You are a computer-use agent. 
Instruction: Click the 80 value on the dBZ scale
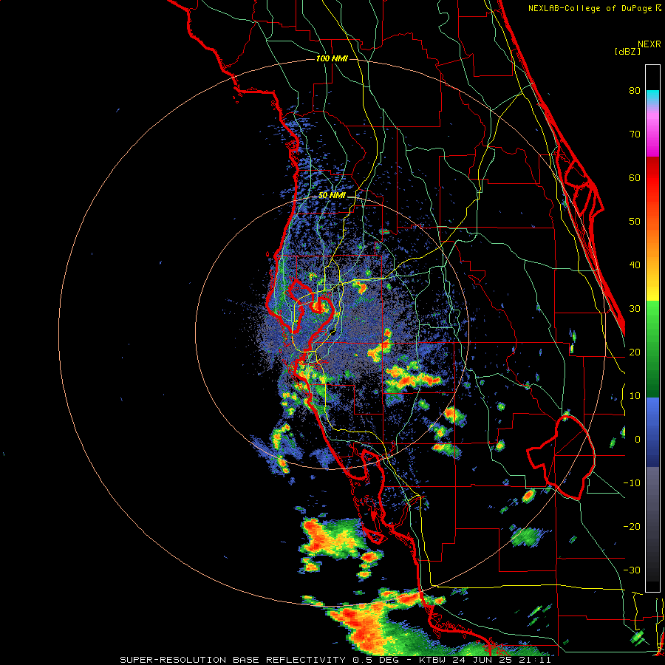pos(635,91)
